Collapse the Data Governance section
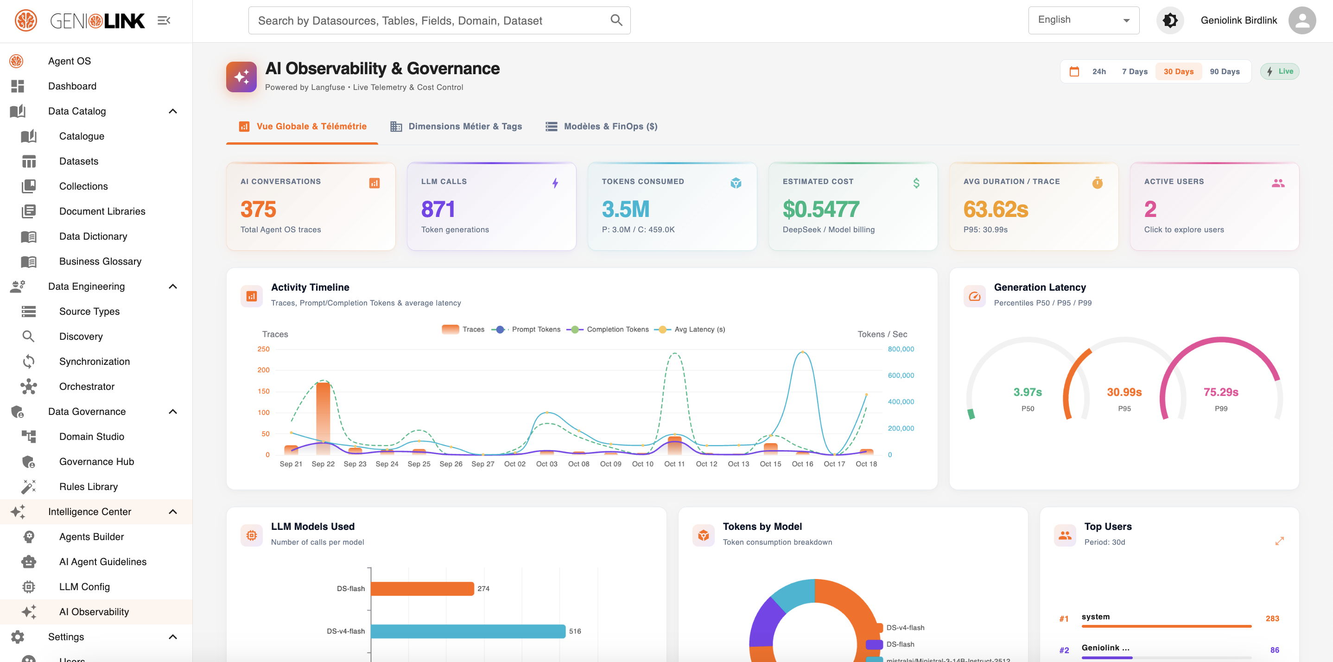Image resolution: width=1333 pixels, height=662 pixels. 173,412
